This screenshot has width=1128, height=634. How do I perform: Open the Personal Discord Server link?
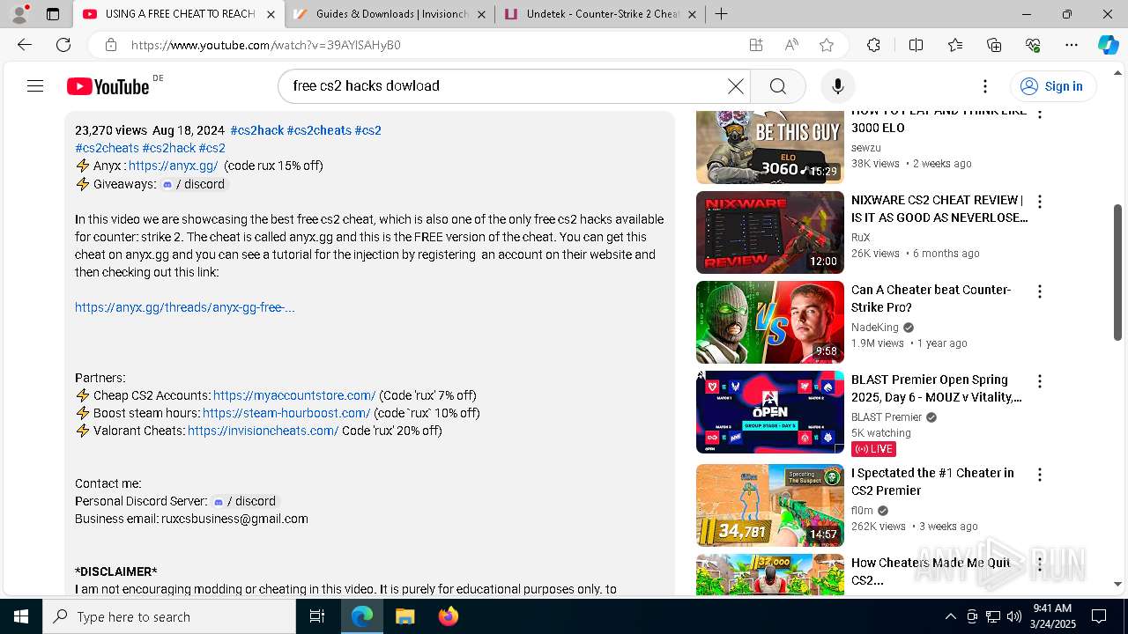coord(245,501)
